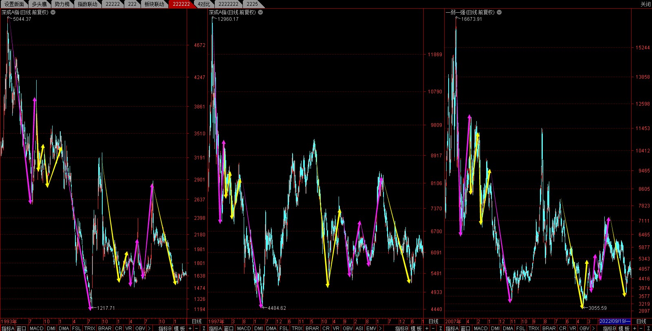Click the 12960.17 high price label
Screen dimensions: 652x331
228,19
